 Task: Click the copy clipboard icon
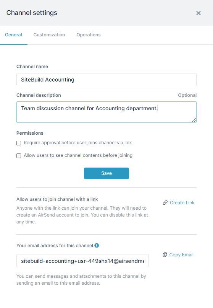tap(165, 254)
